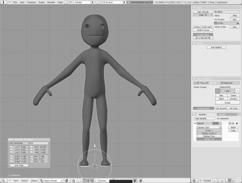
Task: Collapse the Modifiers panel triangle
Action: pos(194,114)
